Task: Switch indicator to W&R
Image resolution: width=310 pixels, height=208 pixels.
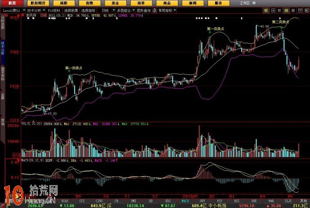Action: tap(271, 201)
